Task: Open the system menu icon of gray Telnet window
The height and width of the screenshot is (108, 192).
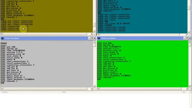Action: [2, 38]
